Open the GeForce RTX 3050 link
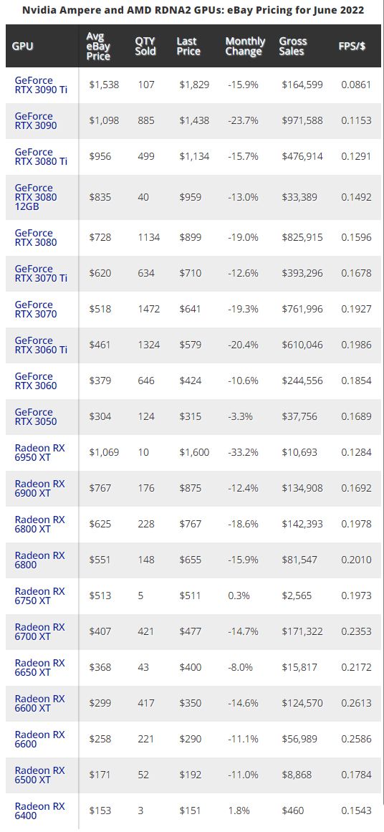The height and width of the screenshot is (832, 384). click(36, 416)
